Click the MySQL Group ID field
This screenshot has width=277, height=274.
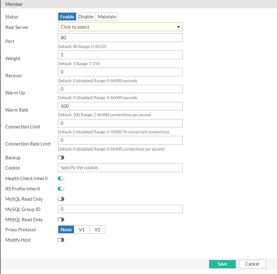120,209
